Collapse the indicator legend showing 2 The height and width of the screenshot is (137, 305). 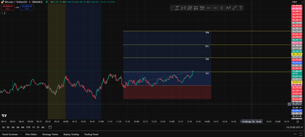click(4, 13)
